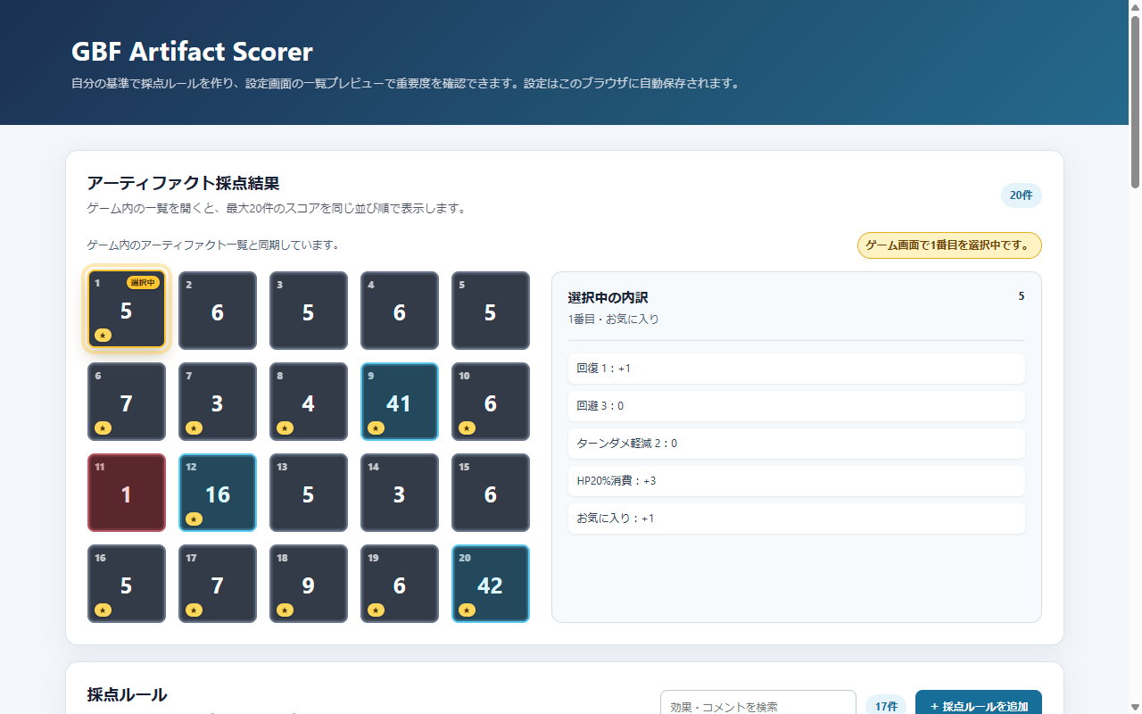Click the favorite star icon on tile 16
The image size is (1142, 714).
(x=103, y=610)
